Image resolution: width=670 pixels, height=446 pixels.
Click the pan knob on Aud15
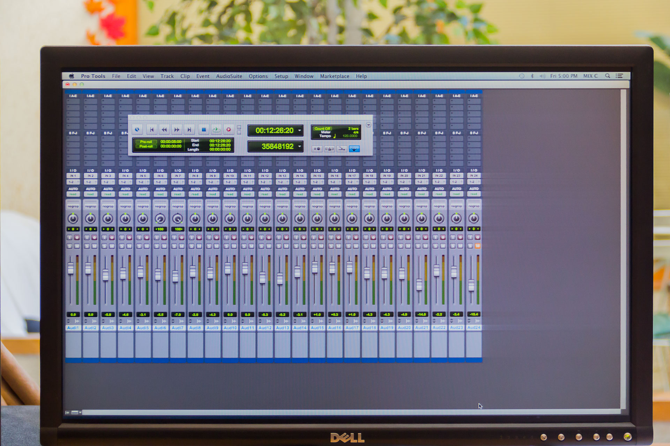pos(317,218)
